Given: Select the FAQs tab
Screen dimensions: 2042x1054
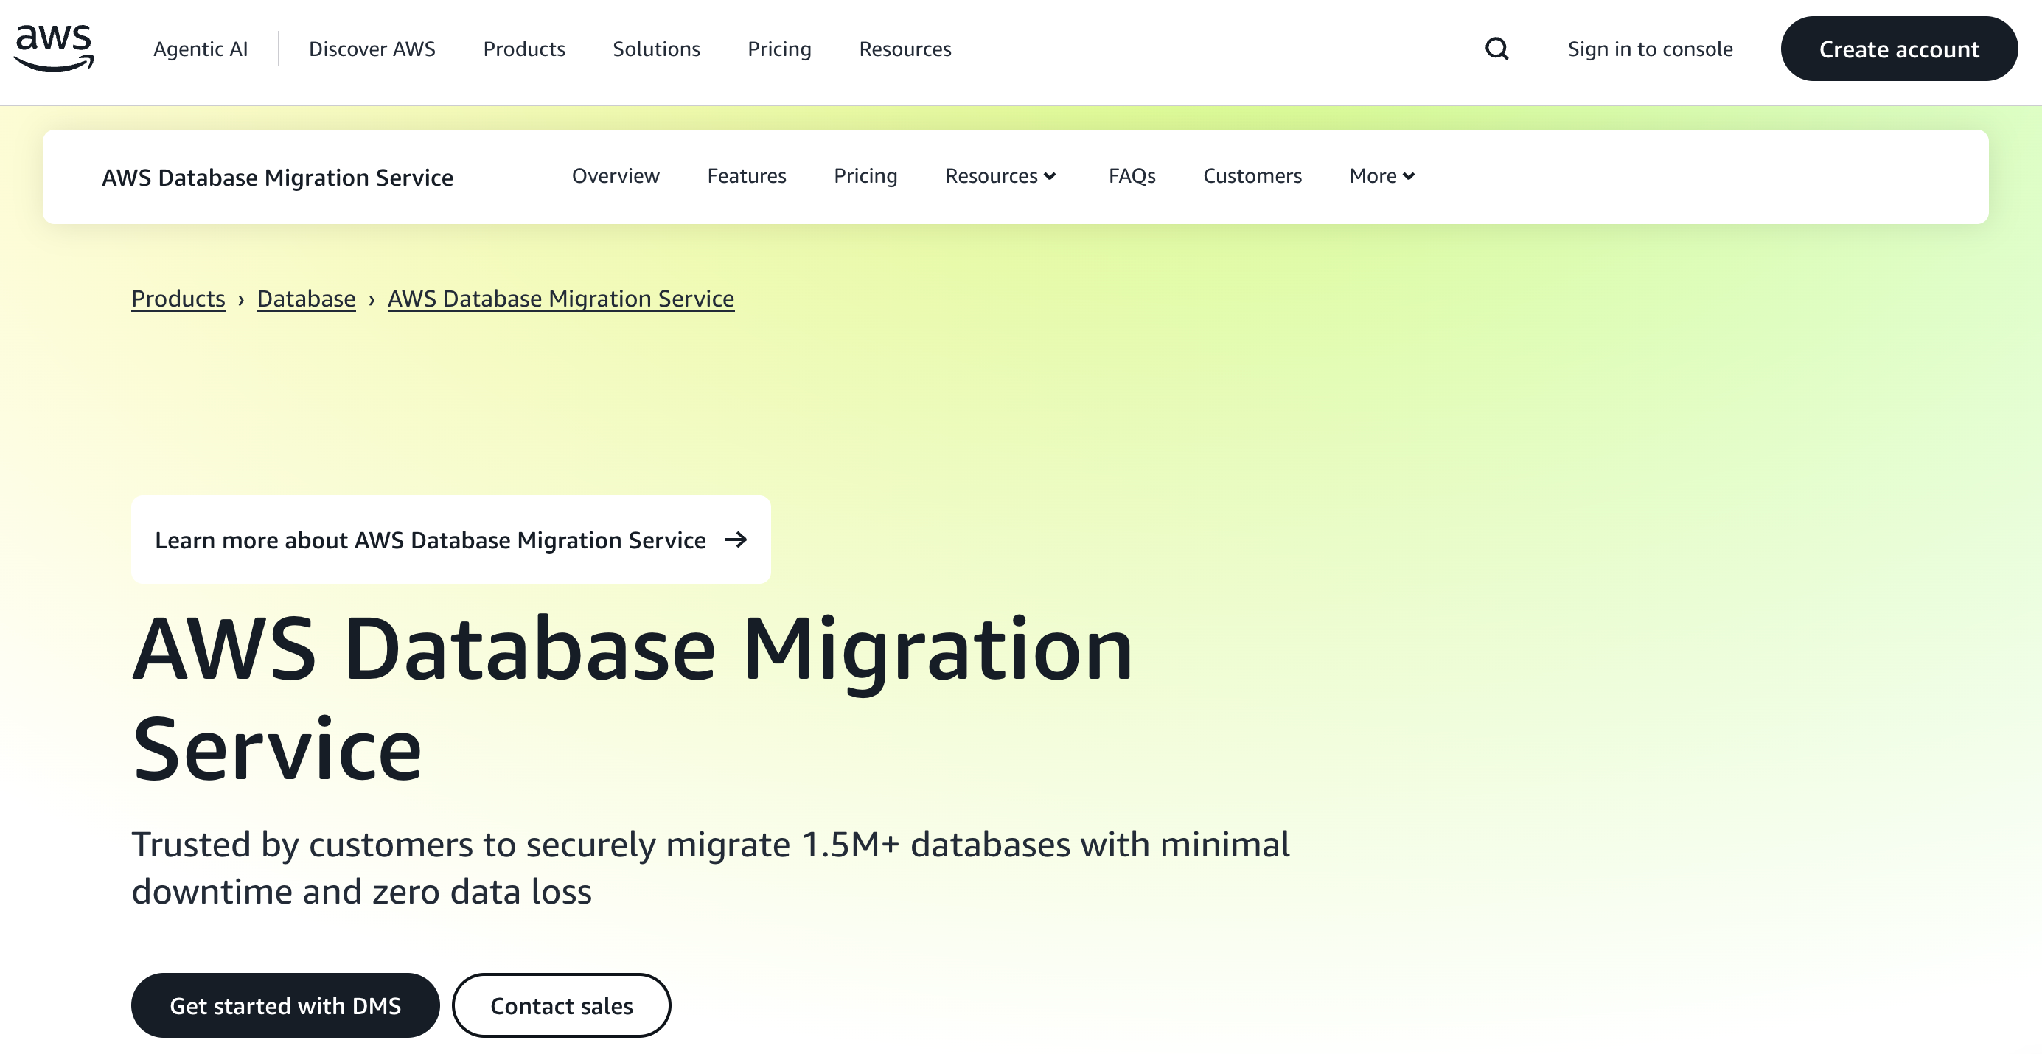Looking at the screenshot, I should pyautogui.click(x=1132, y=176).
